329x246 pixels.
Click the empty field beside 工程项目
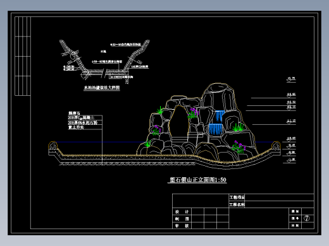(x=279, y=197)
